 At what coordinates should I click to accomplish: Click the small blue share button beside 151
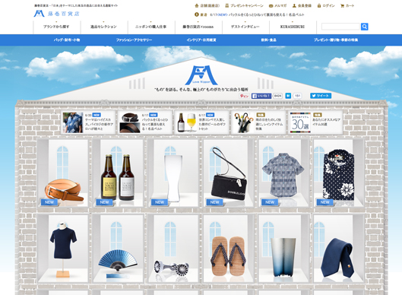pos(288,96)
